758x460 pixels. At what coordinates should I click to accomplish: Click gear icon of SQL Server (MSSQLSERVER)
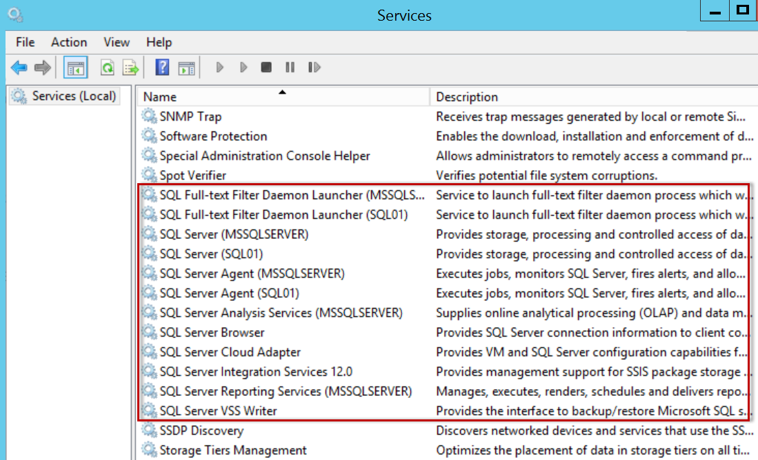pyautogui.click(x=149, y=234)
